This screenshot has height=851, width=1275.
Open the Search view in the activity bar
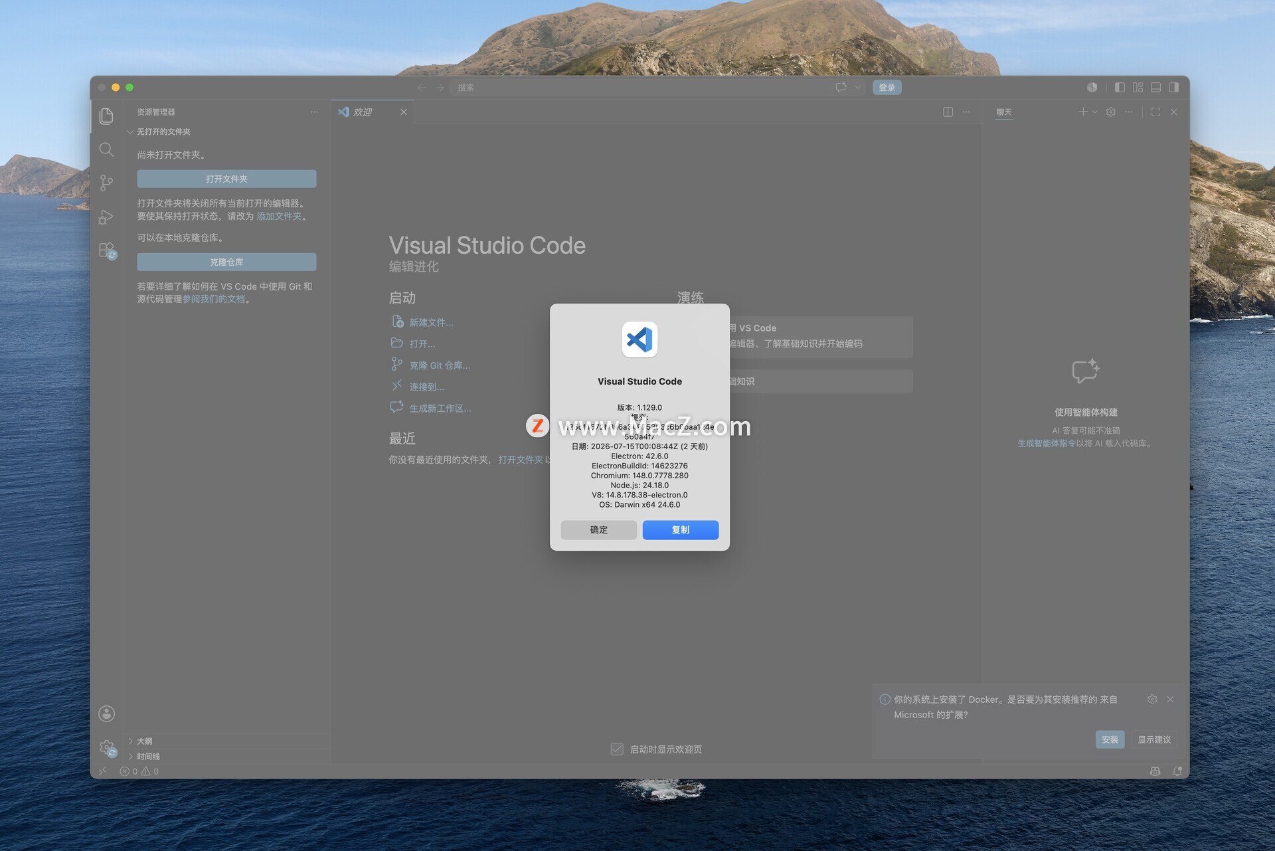pos(106,149)
